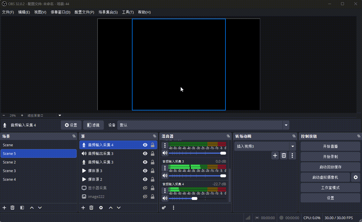
Task: Open advanced audio properties gear in 混音器
Action: pos(164,207)
